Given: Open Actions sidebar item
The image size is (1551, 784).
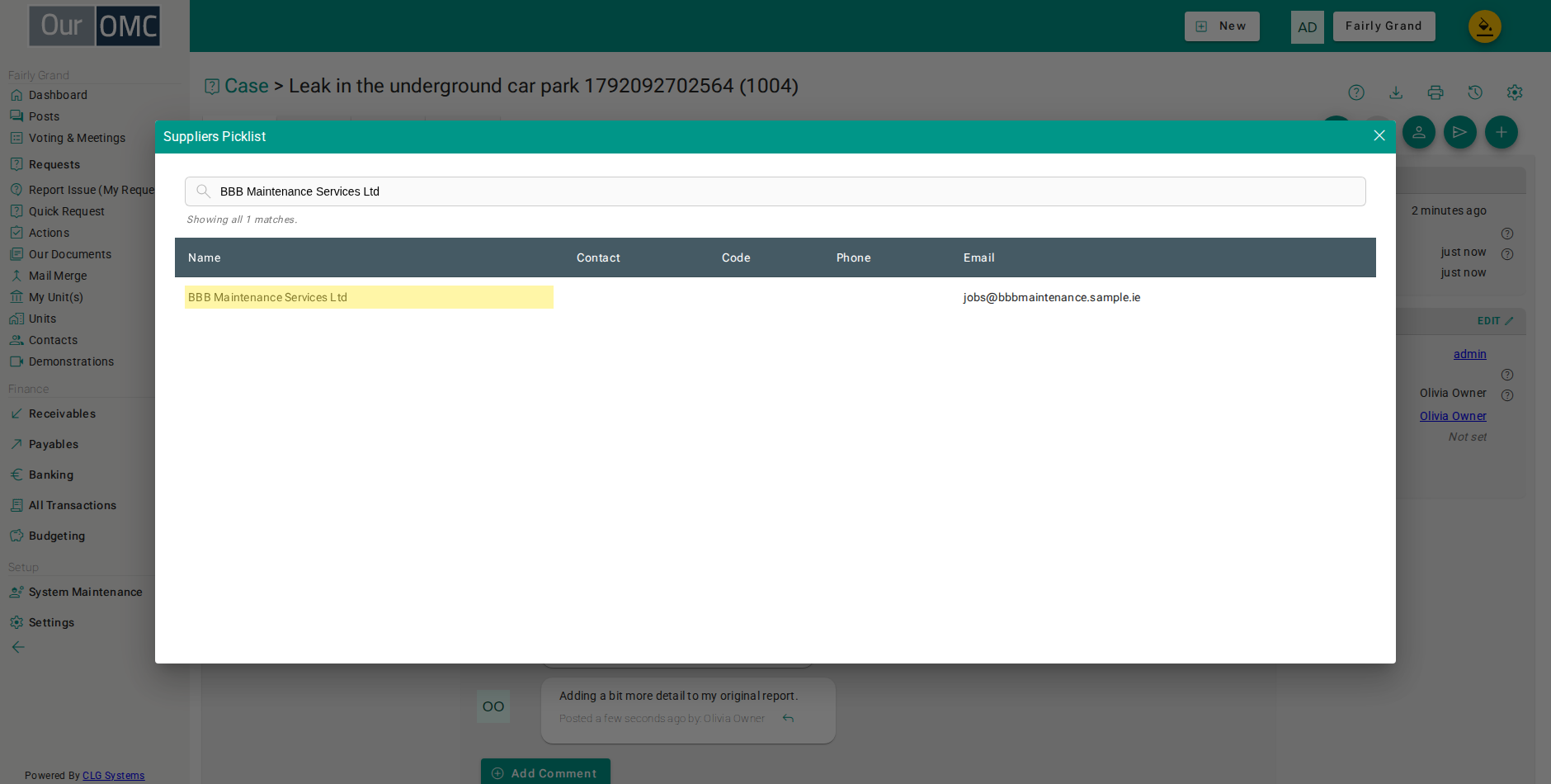Looking at the screenshot, I should 49,233.
